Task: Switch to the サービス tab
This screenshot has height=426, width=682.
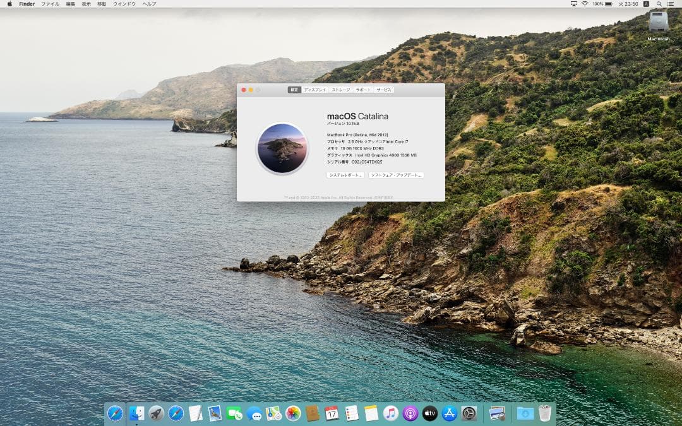Action: [384, 90]
